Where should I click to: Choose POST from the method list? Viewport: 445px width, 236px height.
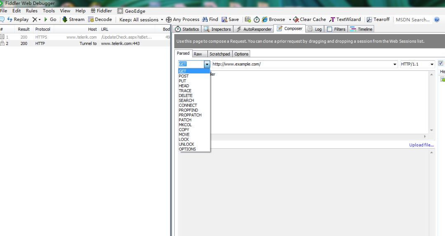click(194, 76)
